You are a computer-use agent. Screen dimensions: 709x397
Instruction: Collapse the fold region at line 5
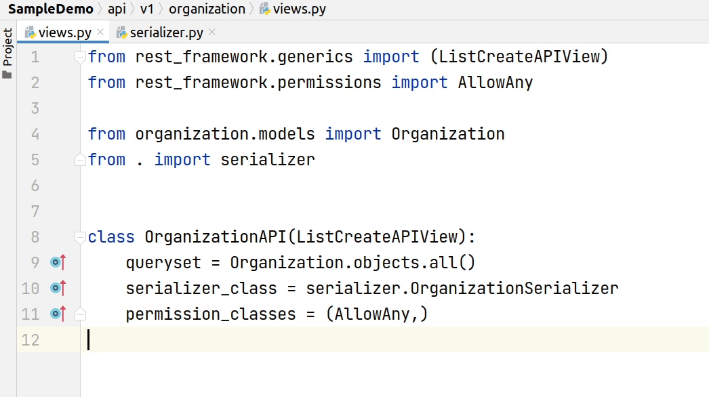click(80, 159)
